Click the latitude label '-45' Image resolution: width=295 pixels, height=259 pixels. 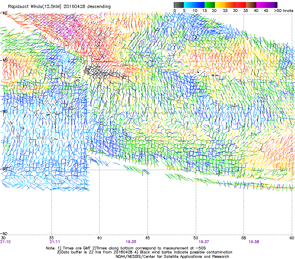4,60
